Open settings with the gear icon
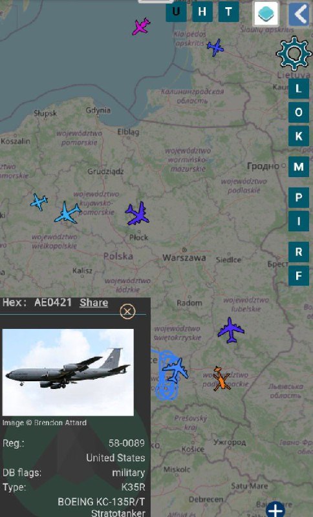Viewport: 313px width, 517px height. pos(294,54)
